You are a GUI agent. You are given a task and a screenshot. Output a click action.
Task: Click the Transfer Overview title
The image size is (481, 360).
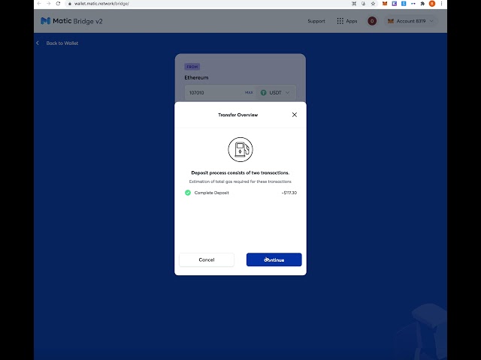238,115
